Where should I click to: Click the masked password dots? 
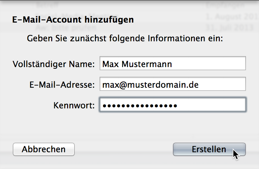click(x=140, y=105)
